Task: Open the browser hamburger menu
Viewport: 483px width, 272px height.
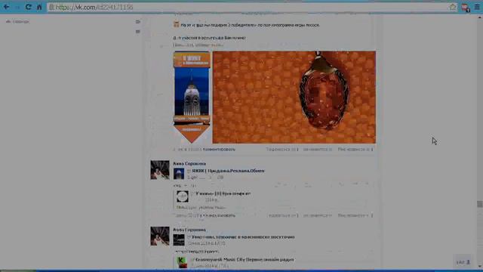Action: coord(477,7)
